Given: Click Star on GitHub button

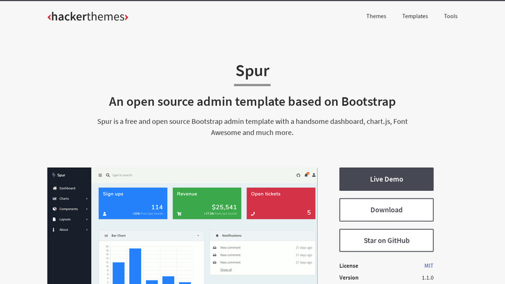Looking at the screenshot, I should 386,241.
